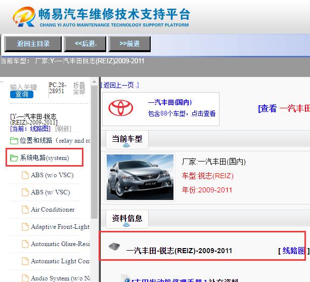The height and width of the screenshot is (282, 310).
Task: Click the signal icon under 资料信息
Action: click(126, 225)
